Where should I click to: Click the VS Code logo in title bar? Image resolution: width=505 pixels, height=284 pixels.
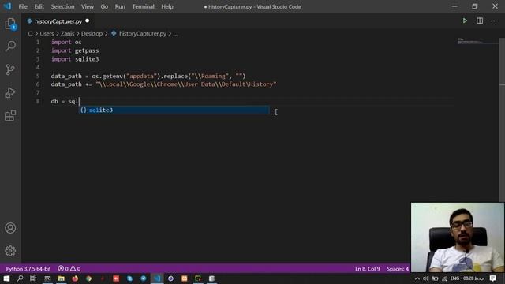[x=7, y=6]
